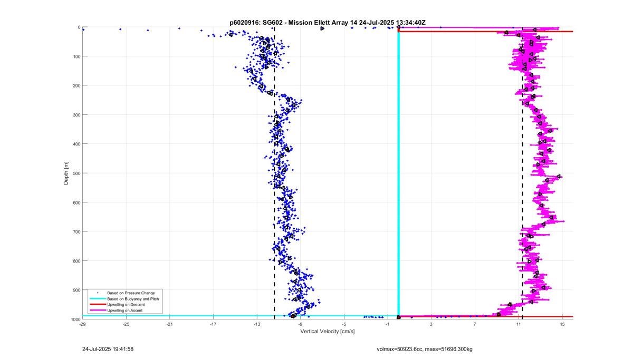Click velocity-axis tick label '-17'
Screen dimensions: 633x359
213,324
